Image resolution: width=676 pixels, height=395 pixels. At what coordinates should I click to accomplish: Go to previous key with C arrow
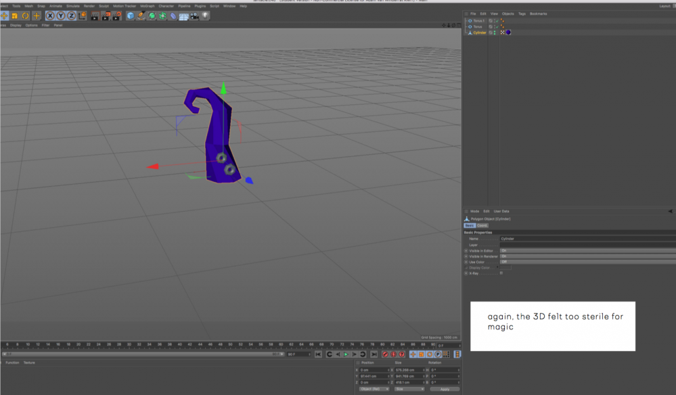(330, 354)
